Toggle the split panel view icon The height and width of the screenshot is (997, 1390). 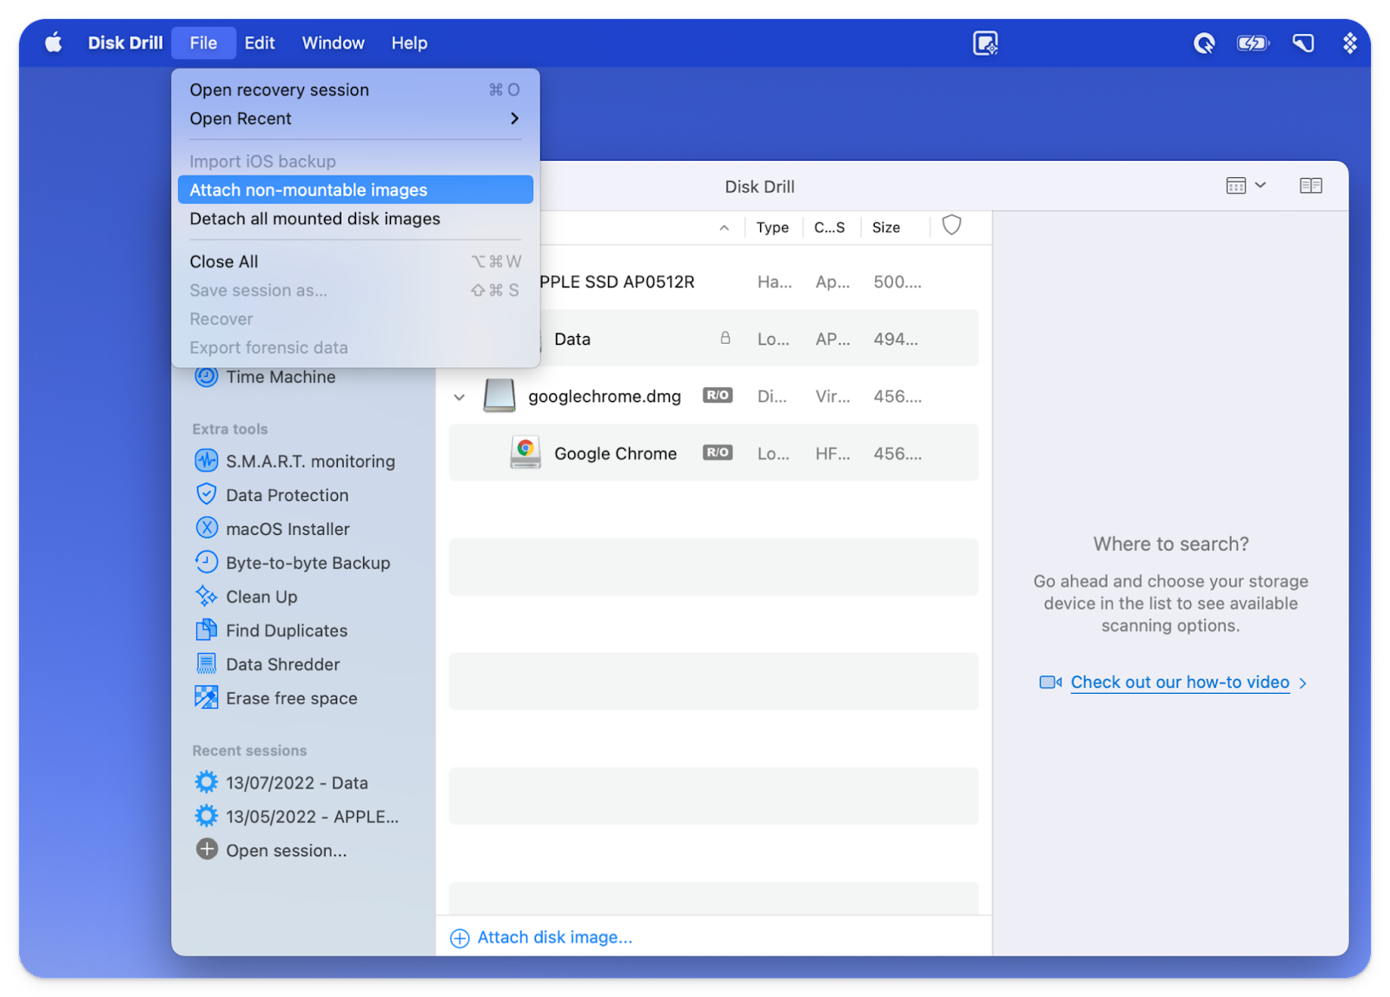click(x=1310, y=186)
